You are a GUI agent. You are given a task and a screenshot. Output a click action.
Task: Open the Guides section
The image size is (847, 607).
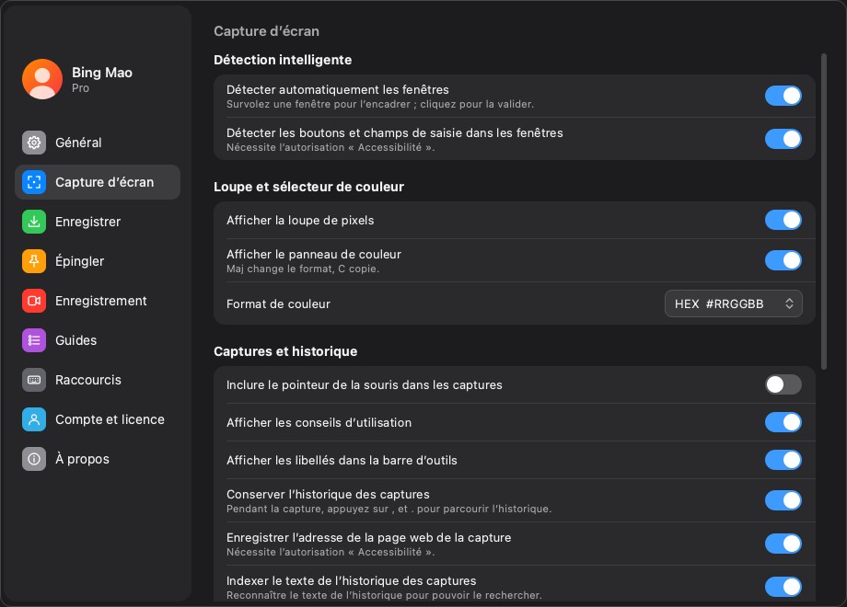point(98,340)
